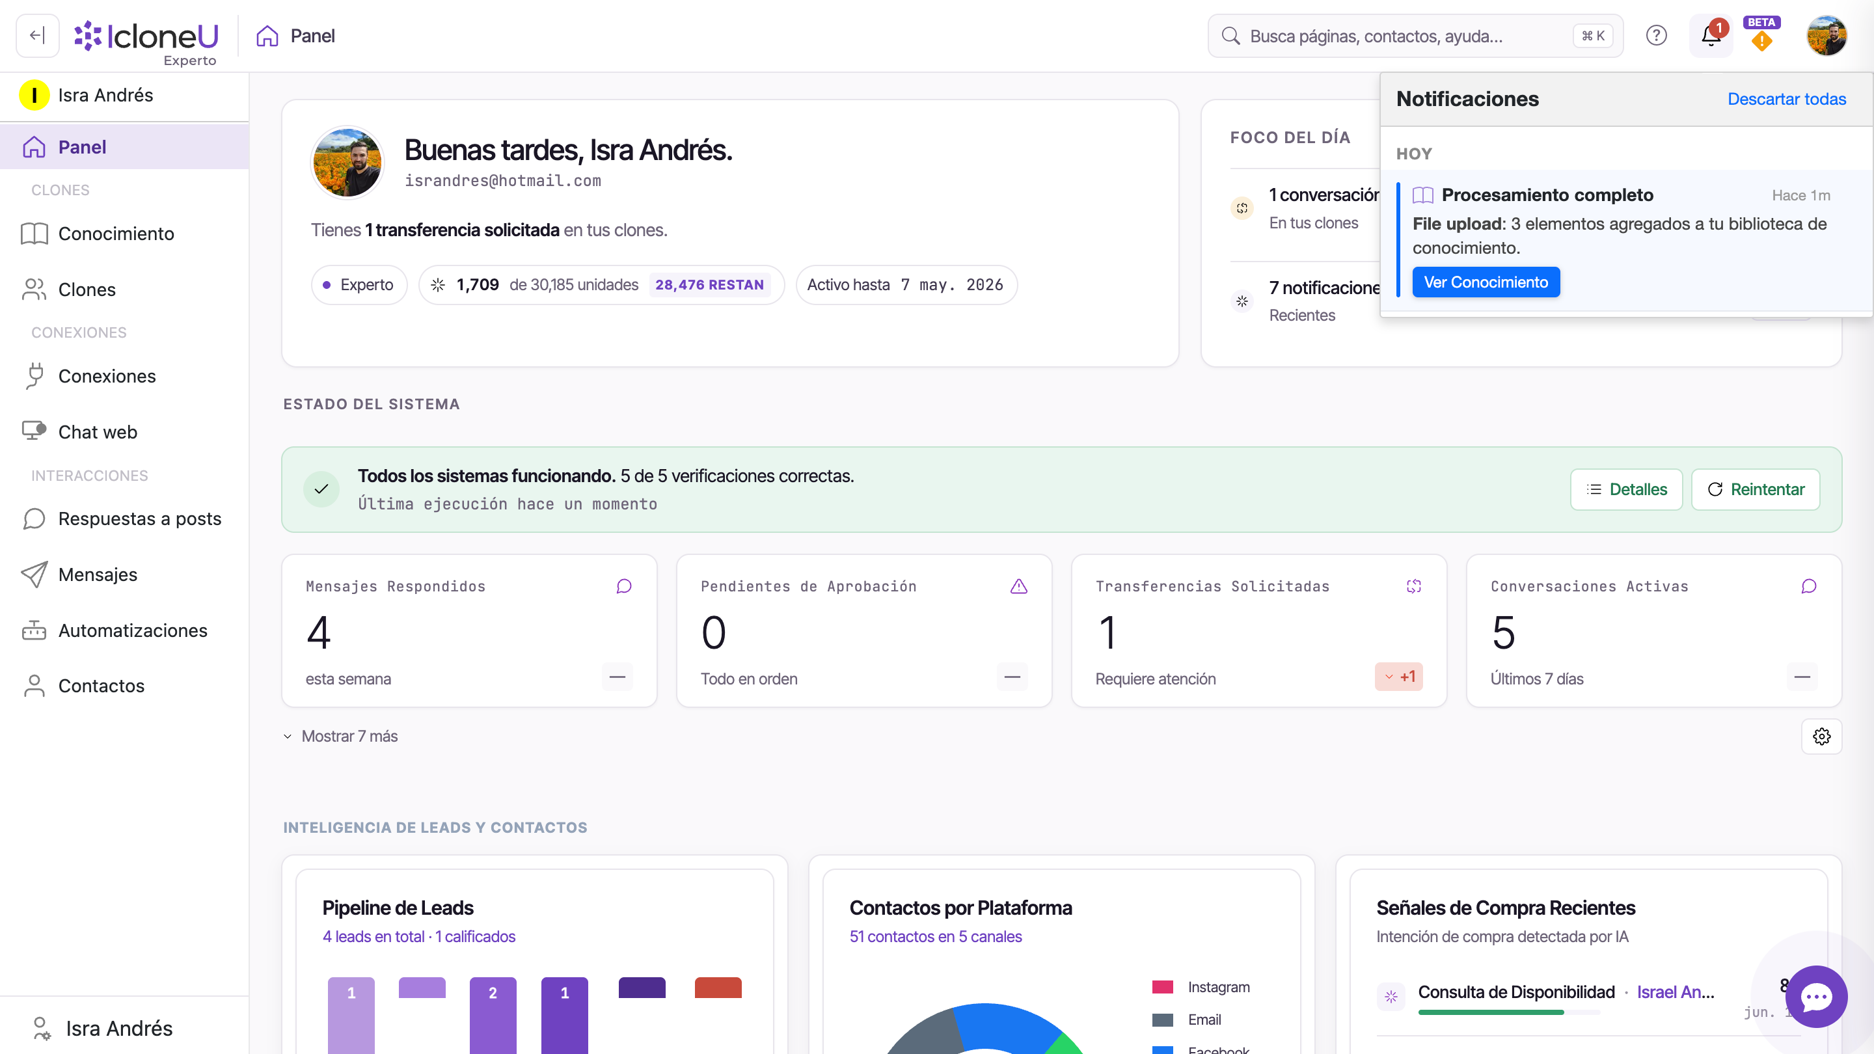Click the +1 trend badge

1398,677
